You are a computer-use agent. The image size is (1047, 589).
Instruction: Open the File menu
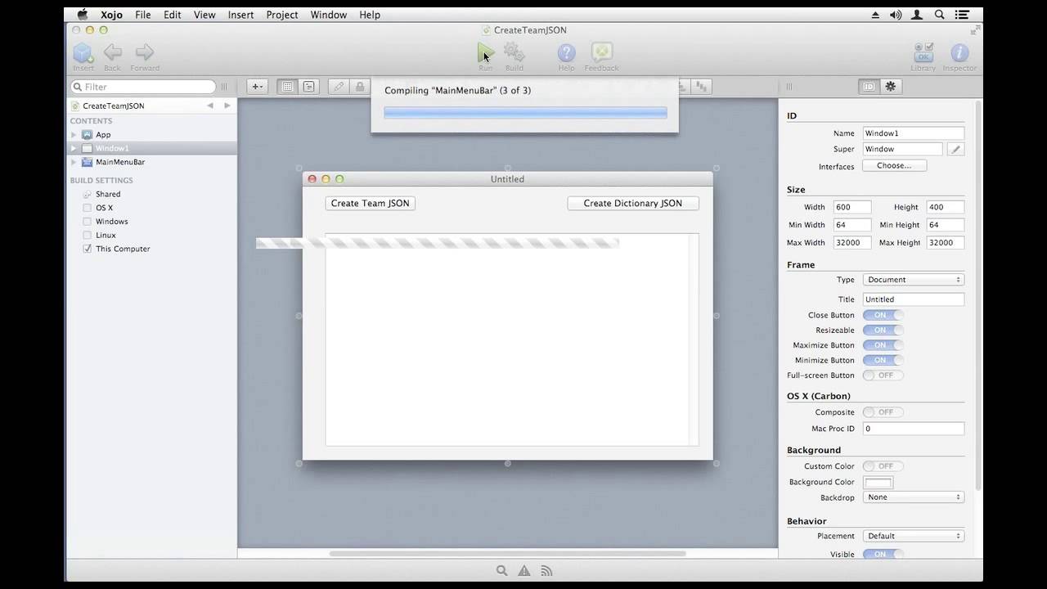click(142, 15)
